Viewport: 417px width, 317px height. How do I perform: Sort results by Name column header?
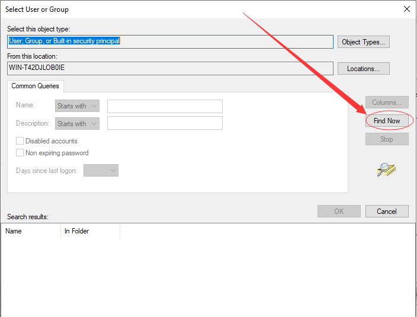click(31, 231)
